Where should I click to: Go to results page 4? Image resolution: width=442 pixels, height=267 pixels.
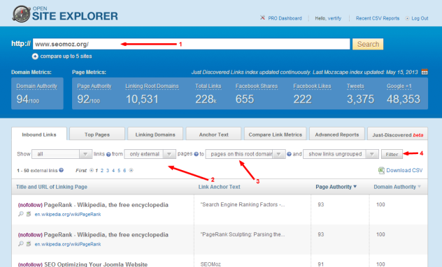click(x=113, y=170)
